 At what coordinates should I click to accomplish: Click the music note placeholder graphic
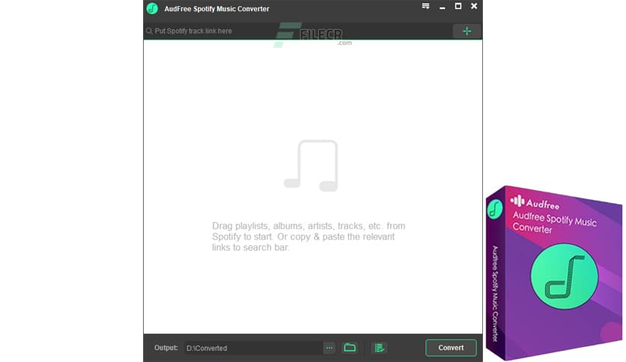click(311, 165)
